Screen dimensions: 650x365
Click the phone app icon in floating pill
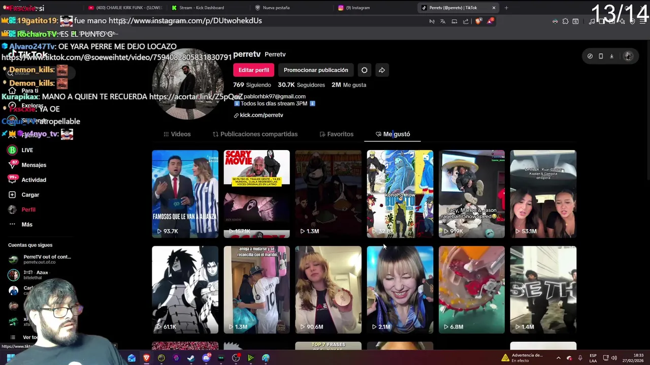601,56
